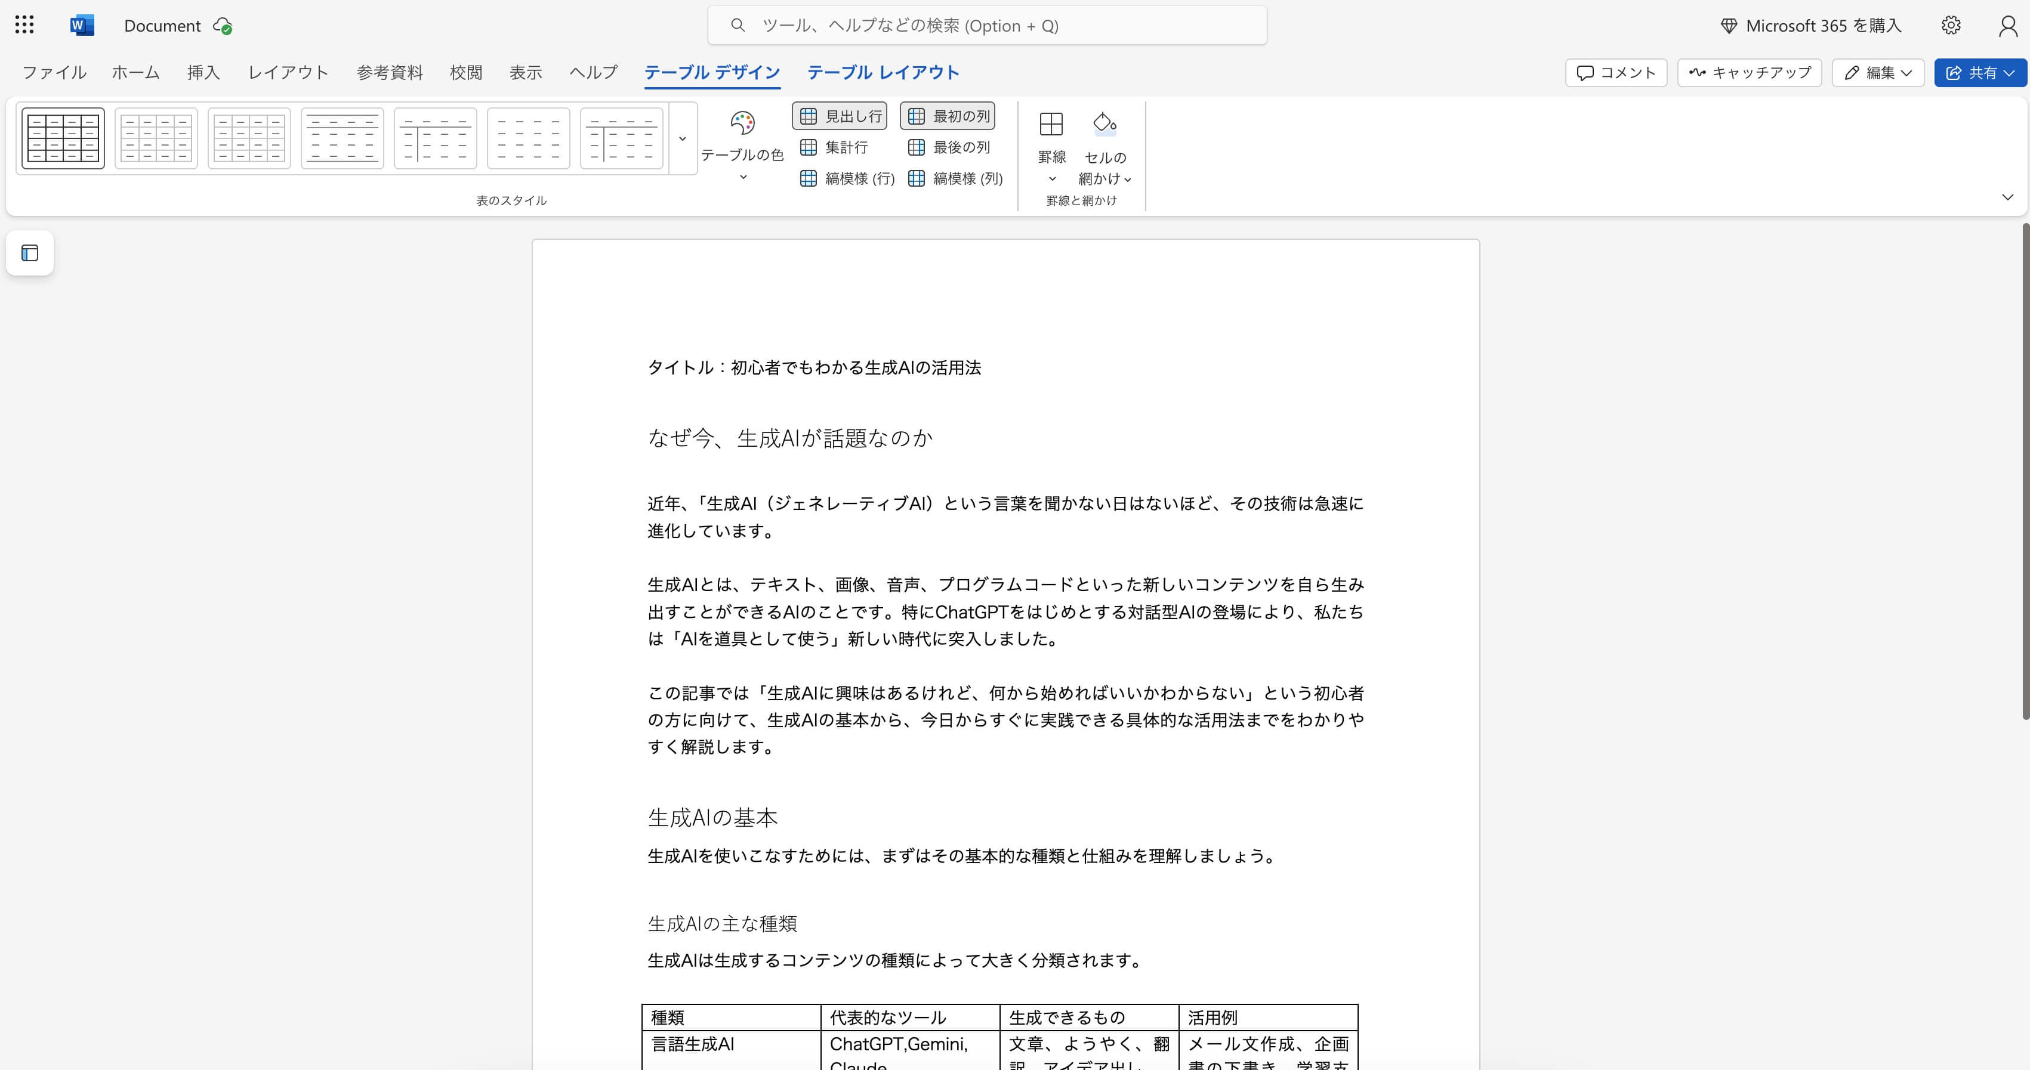The height and width of the screenshot is (1070, 2030).
Task: Click inside the search field at top
Action: [x=988, y=24]
